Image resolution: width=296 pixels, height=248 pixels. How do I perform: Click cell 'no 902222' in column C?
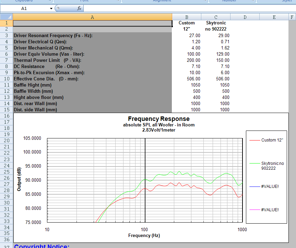coord(216,29)
